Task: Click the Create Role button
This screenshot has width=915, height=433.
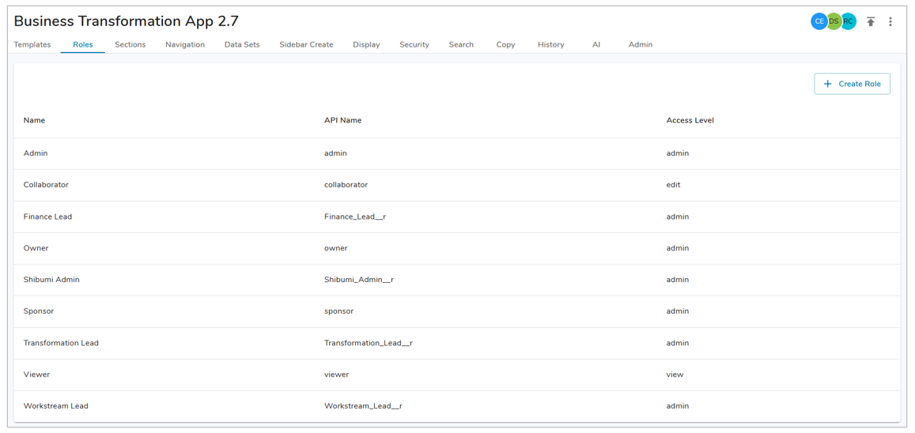Action: click(x=852, y=84)
